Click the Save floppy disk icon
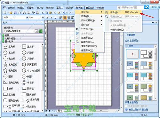Viewport: 160px width, 118px height. [x=15, y=13]
